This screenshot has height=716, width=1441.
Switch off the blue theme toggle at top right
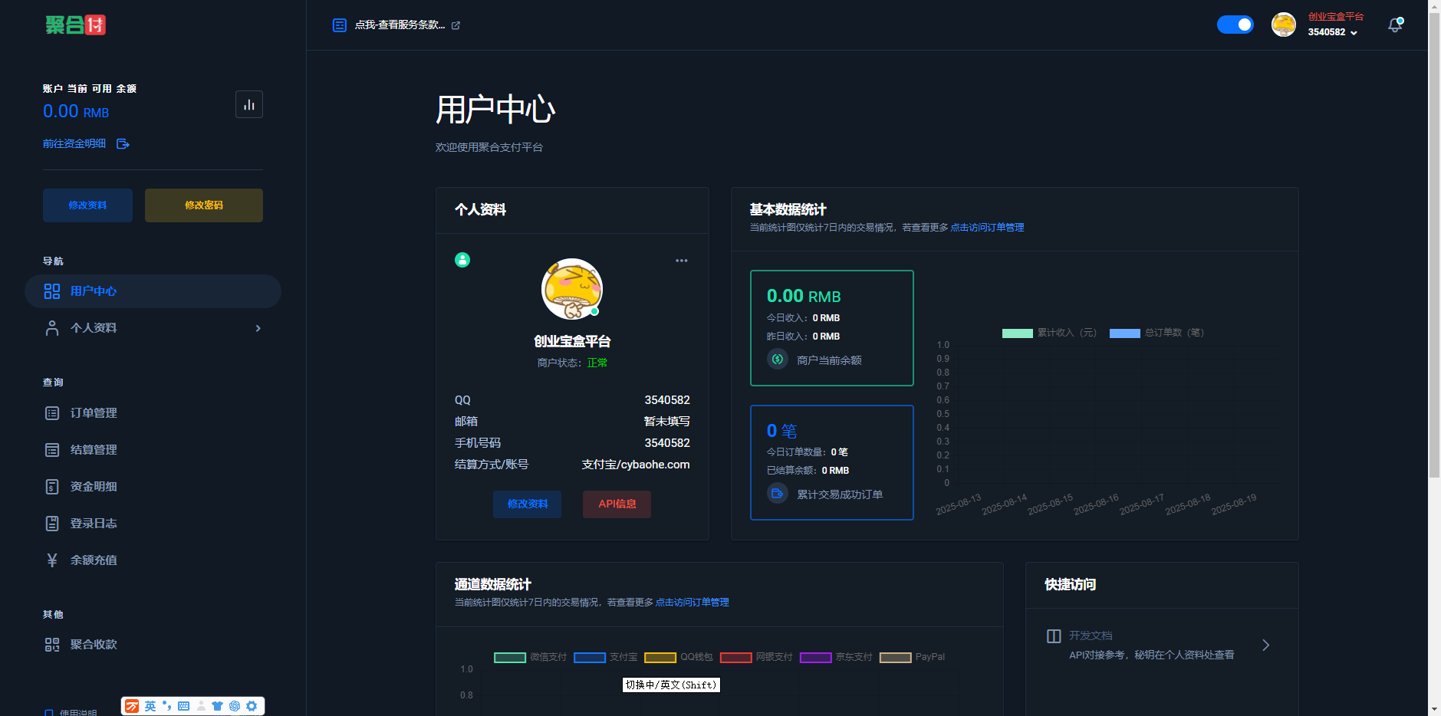coord(1235,25)
